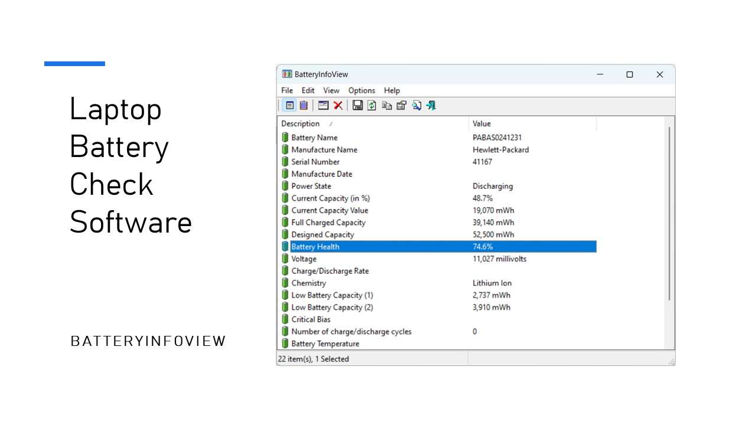This screenshot has height=425, width=756.
Task: Switch to Battery Information view icon
Action: click(290, 105)
